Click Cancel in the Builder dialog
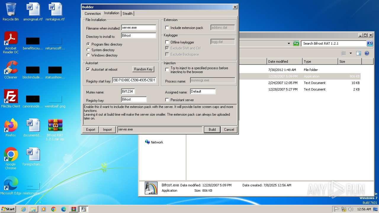Screen dimensions: 379x213 pos(229,130)
